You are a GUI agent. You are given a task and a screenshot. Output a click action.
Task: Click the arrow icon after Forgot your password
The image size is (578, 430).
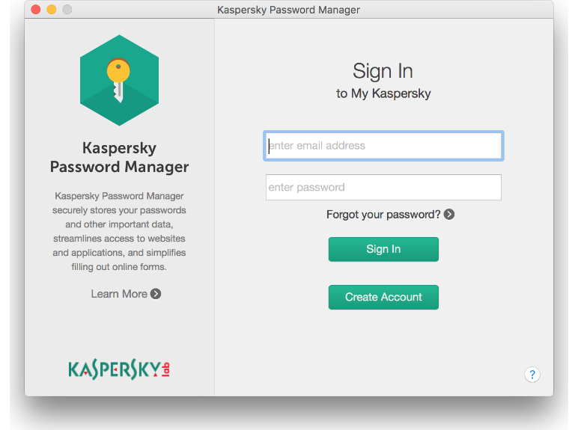pos(449,215)
